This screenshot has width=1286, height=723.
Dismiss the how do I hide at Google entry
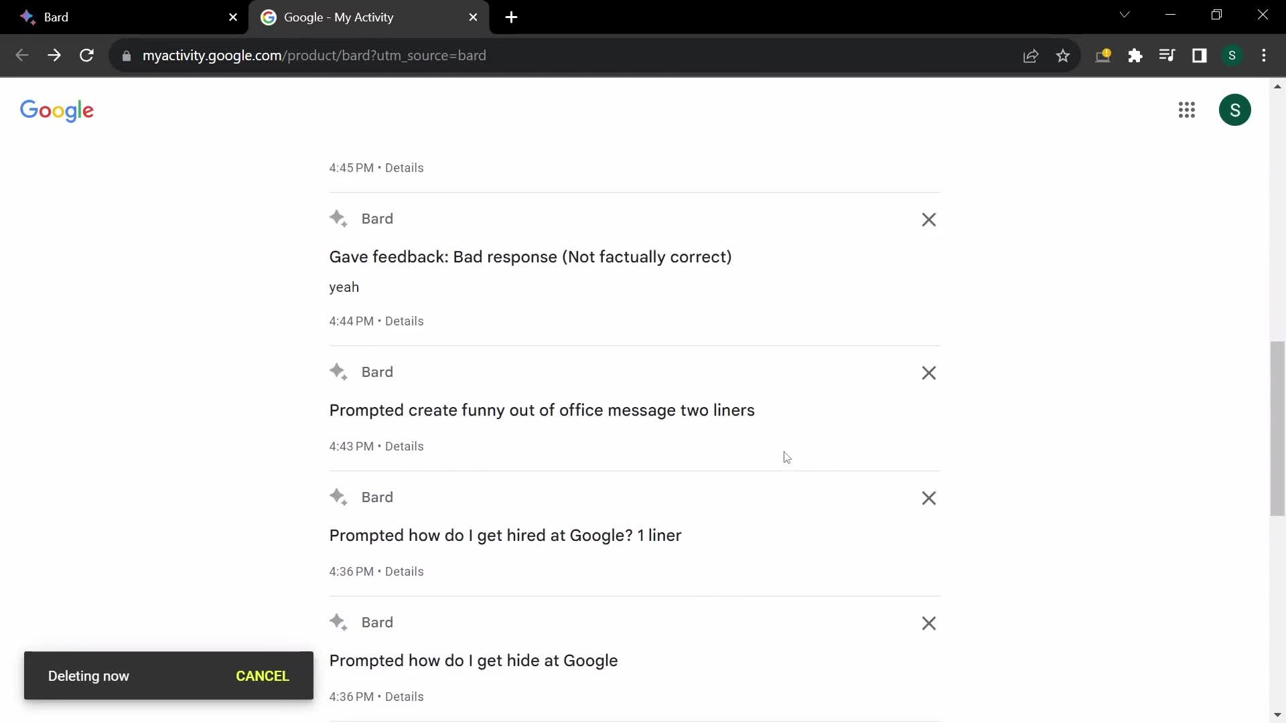[928, 623]
